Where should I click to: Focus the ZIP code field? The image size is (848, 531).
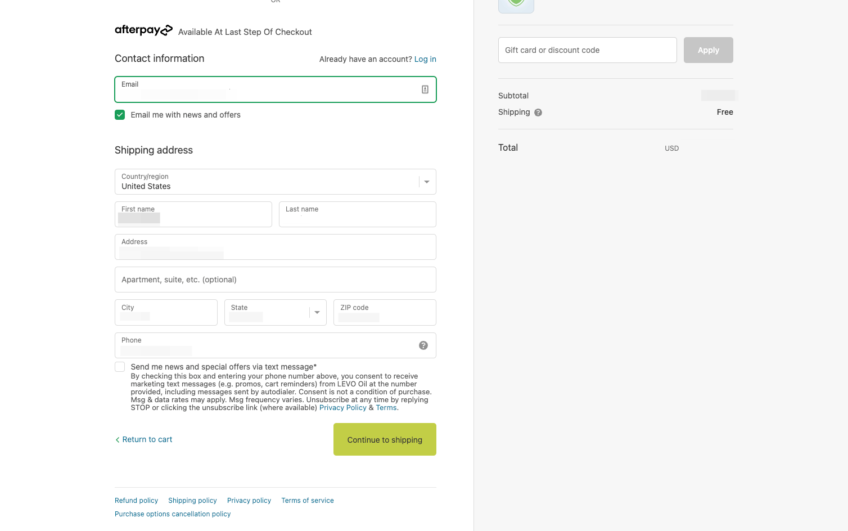(385, 312)
